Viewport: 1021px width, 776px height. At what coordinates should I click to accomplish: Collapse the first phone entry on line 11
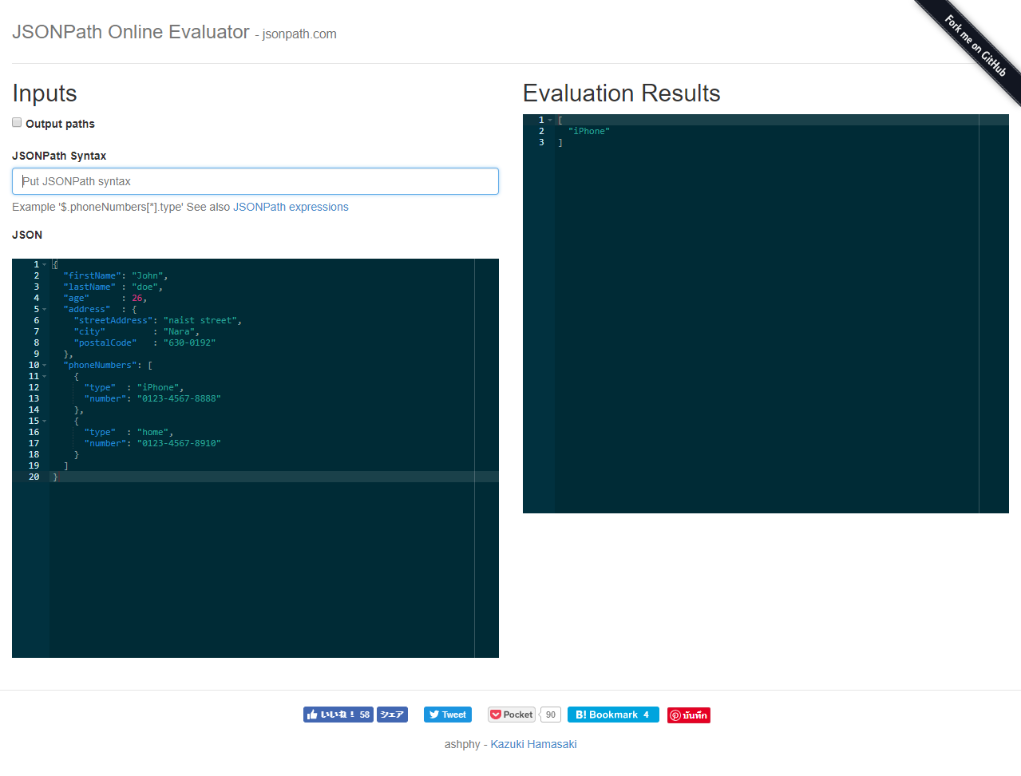(44, 376)
